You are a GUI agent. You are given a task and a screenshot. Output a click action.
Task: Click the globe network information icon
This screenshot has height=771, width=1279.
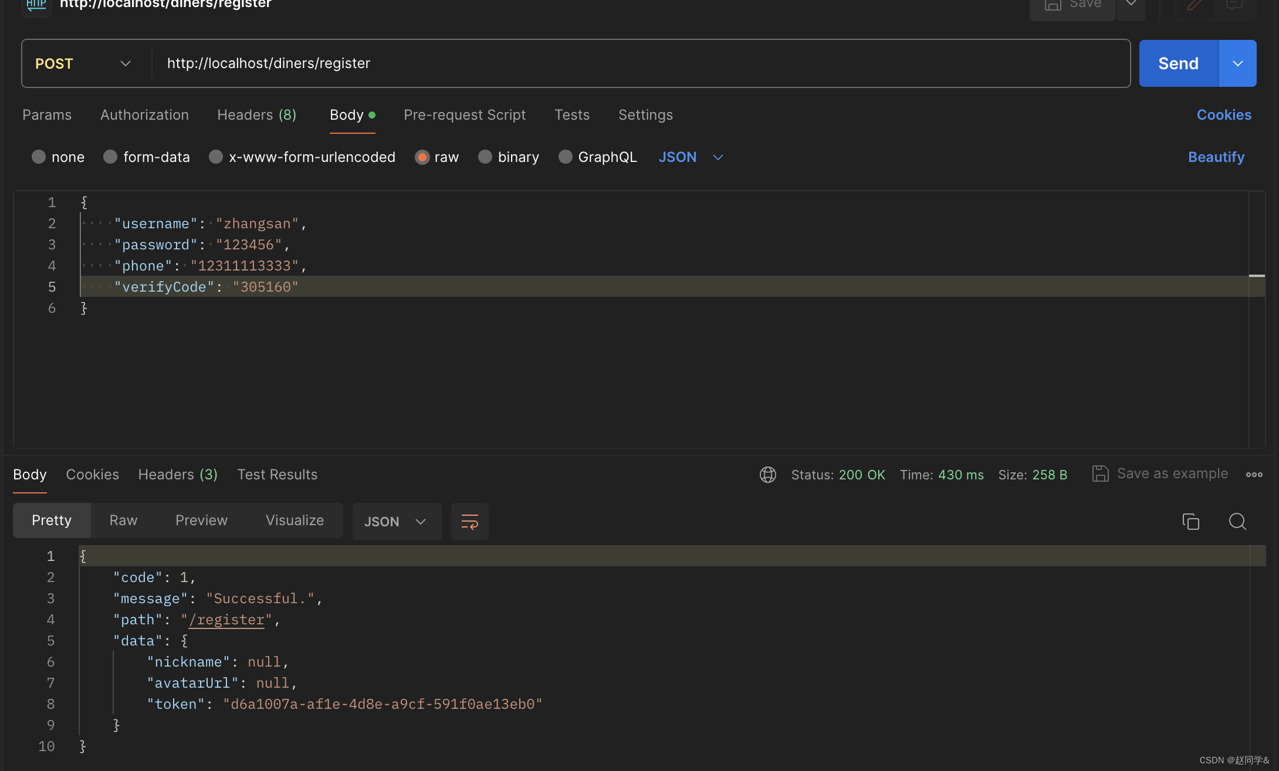(767, 475)
